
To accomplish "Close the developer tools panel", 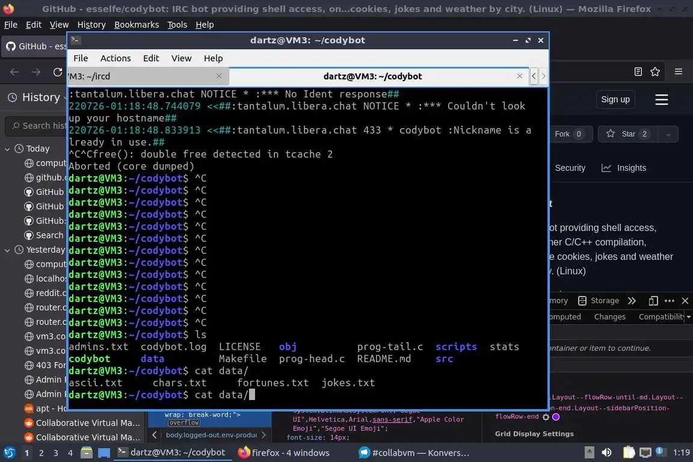I will (x=685, y=301).
